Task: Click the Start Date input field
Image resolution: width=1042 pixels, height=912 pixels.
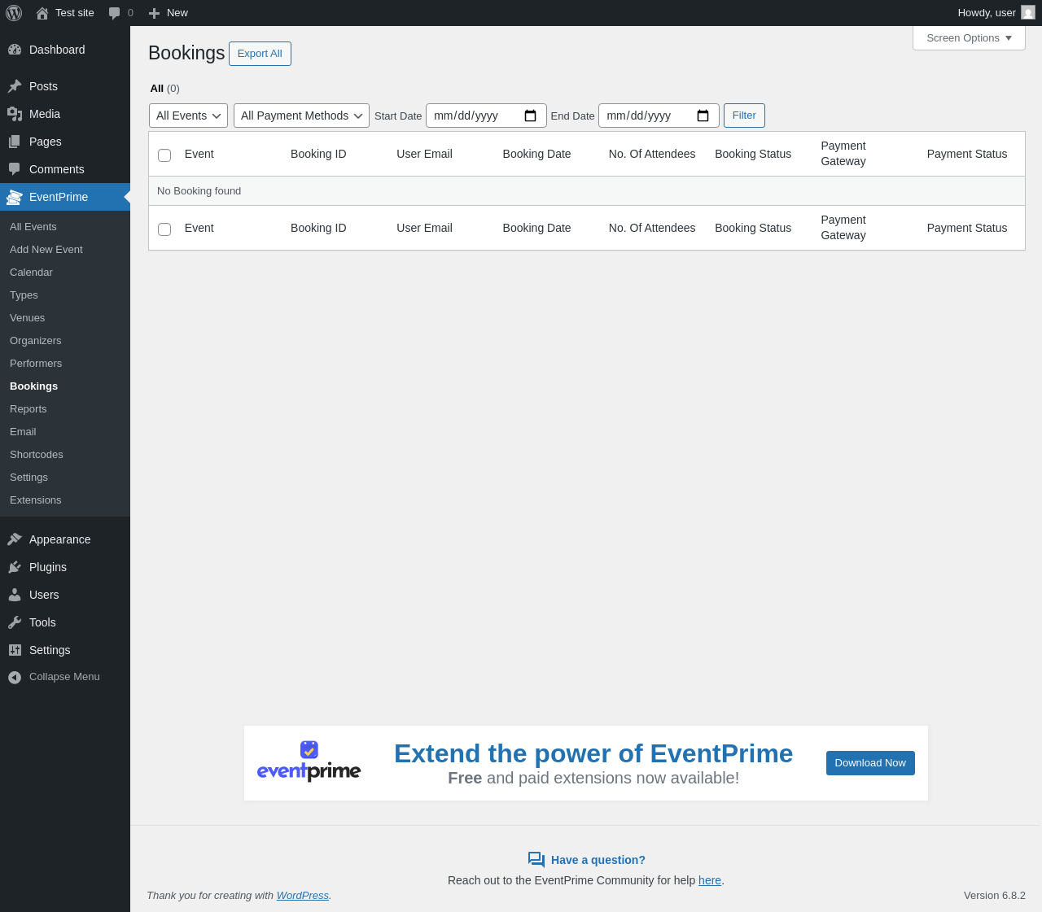Action: tap(472, 116)
